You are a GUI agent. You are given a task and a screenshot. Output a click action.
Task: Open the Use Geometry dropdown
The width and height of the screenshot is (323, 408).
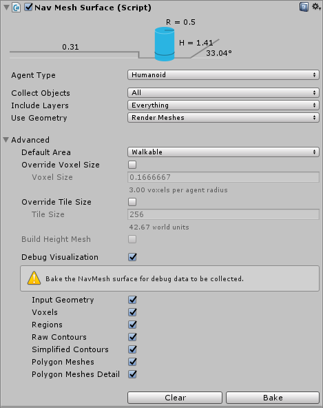coord(223,118)
